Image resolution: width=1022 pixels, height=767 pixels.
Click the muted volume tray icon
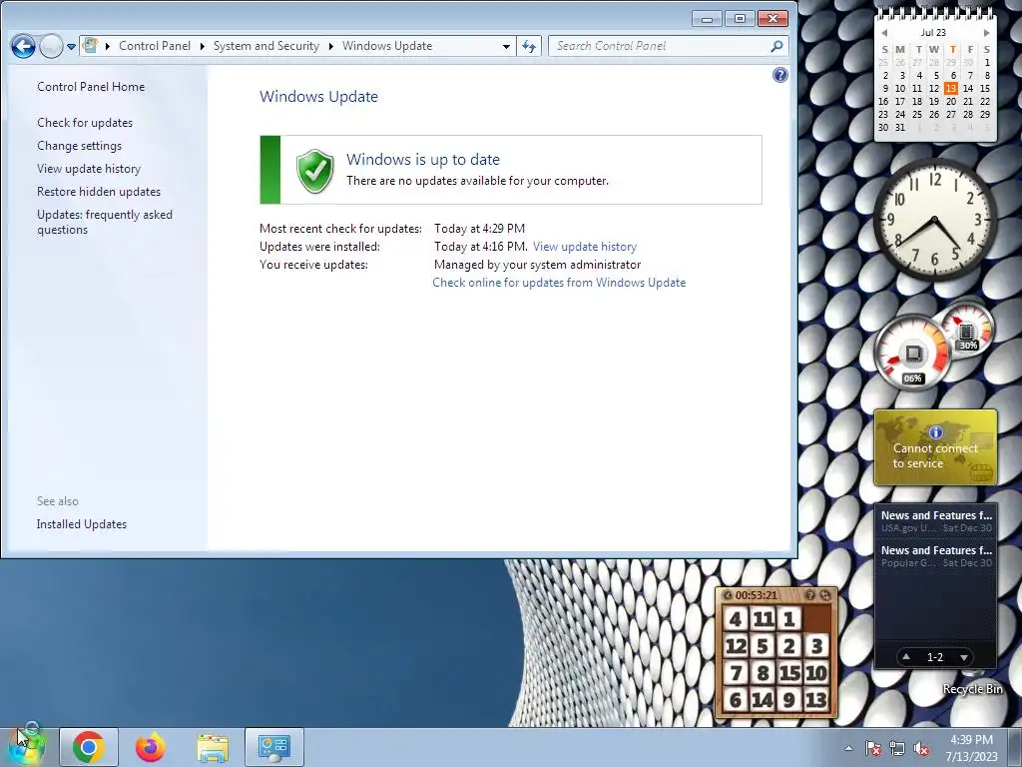tap(921, 748)
